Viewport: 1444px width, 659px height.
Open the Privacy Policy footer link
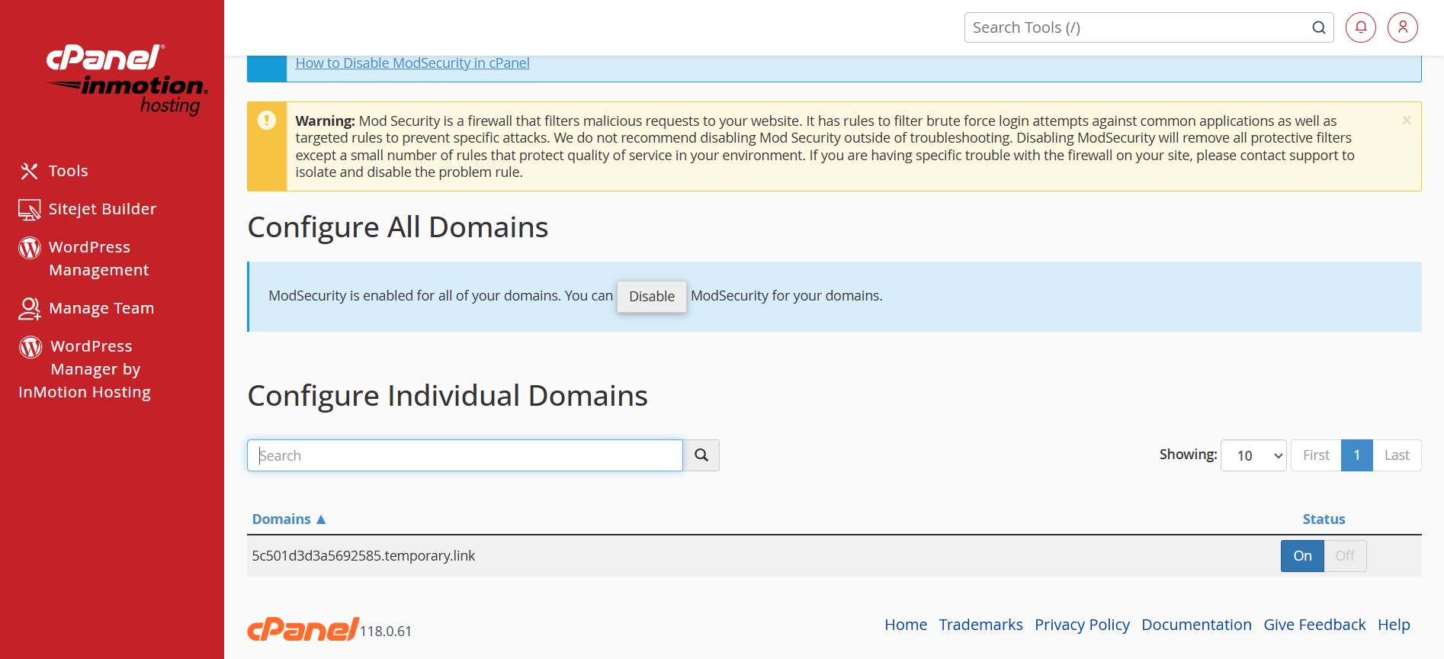(1082, 625)
